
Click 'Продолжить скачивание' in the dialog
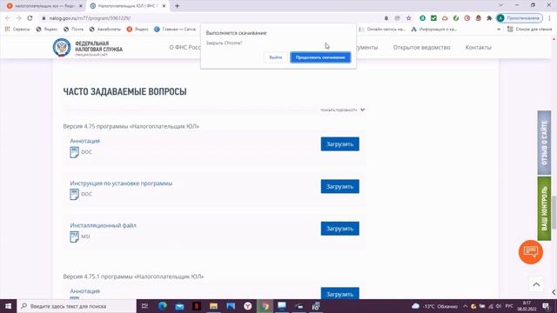point(320,57)
